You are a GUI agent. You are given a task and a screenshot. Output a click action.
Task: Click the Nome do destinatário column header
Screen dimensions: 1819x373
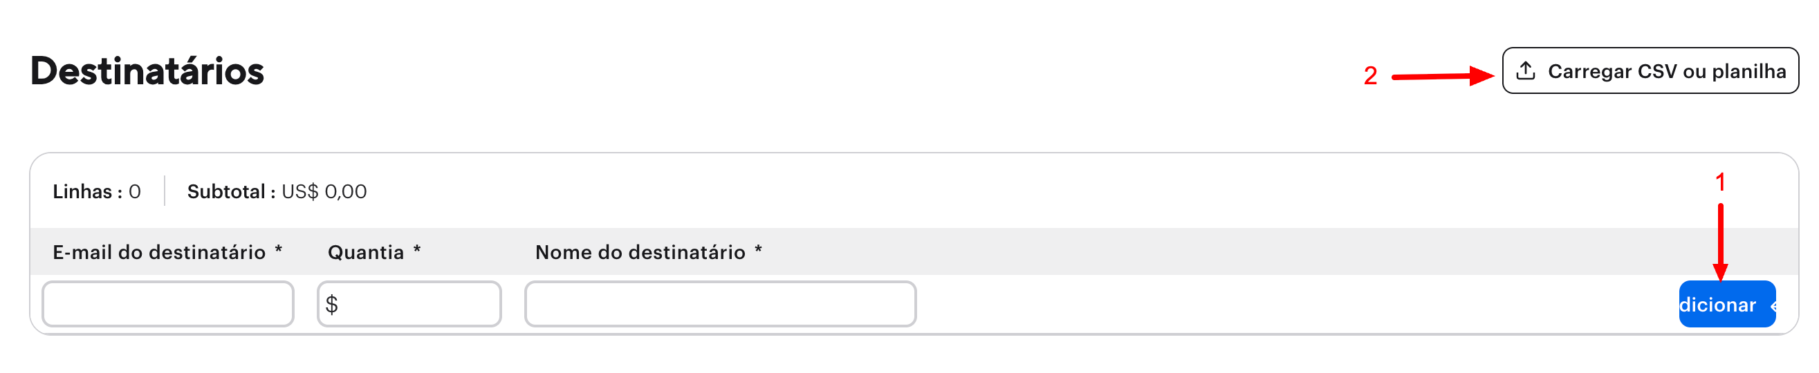point(640,252)
